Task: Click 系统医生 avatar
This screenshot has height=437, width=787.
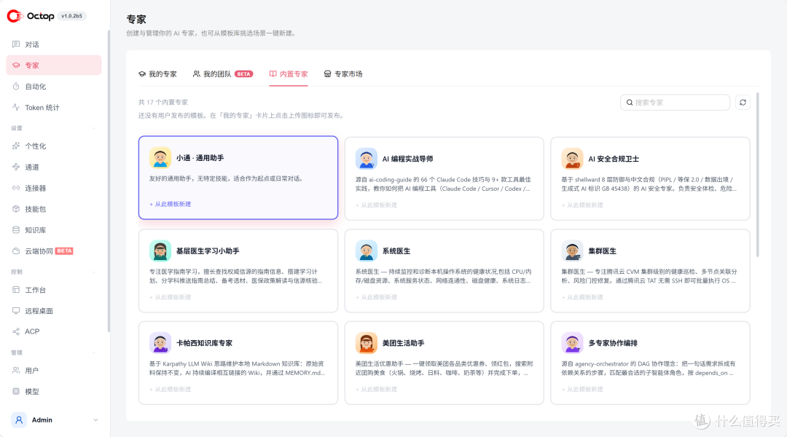Action: (367, 251)
